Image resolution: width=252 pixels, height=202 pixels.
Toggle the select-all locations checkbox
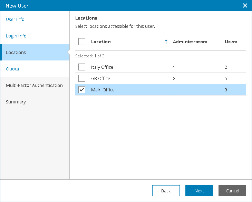pyautogui.click(x=82, y=42)
